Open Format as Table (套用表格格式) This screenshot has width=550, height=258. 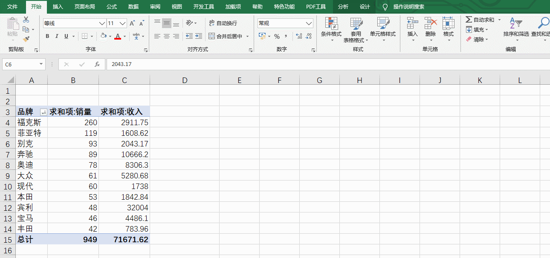point(356,30)
